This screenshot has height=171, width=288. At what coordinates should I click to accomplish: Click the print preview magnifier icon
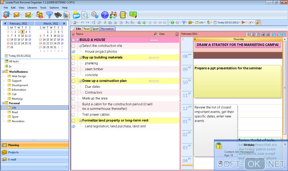(85, 15)
